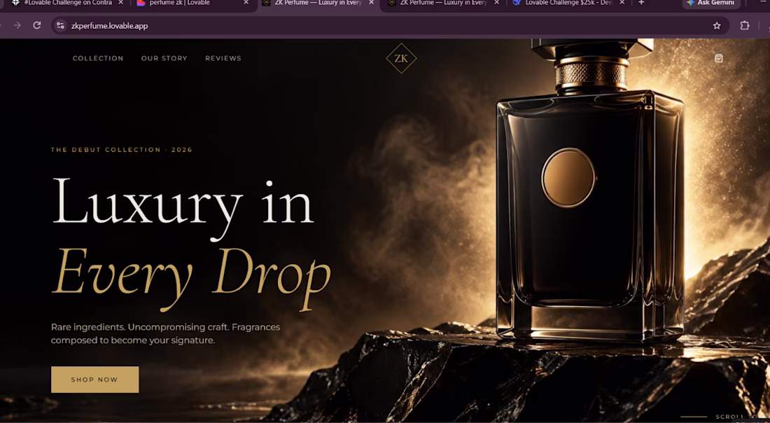770x423 pixels.
Task: Open the shopping bag cart icon
Action: (718, 58)
